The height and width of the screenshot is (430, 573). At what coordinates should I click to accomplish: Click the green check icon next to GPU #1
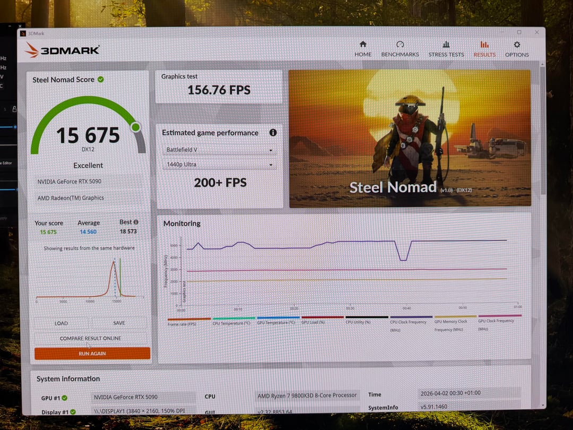(x=65, y=398)
